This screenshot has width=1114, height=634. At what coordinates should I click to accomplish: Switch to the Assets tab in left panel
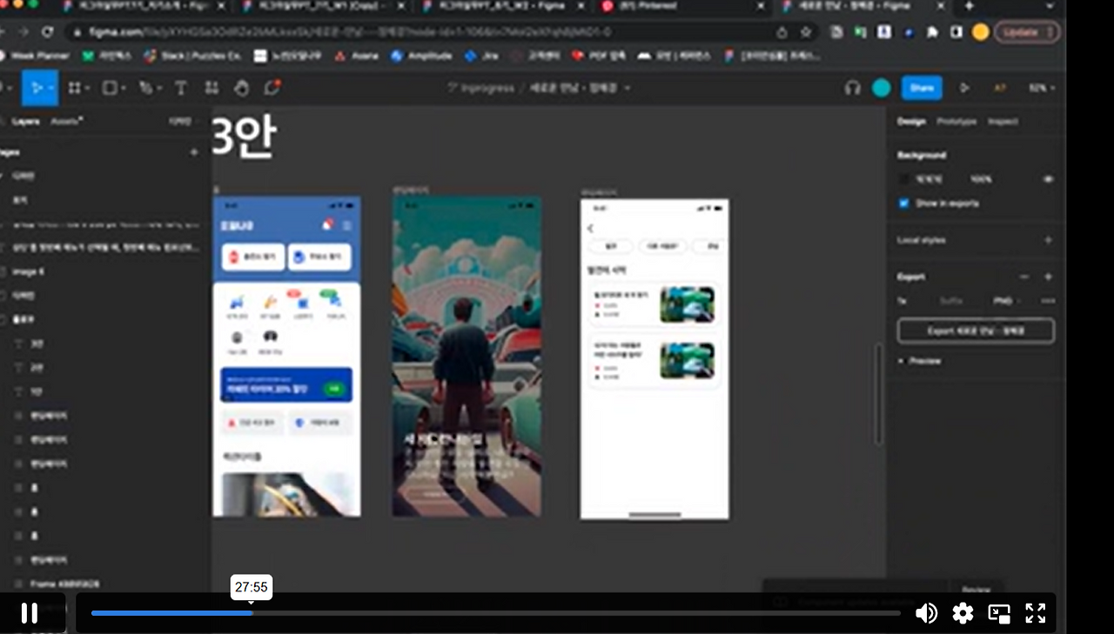coord(67,122)
